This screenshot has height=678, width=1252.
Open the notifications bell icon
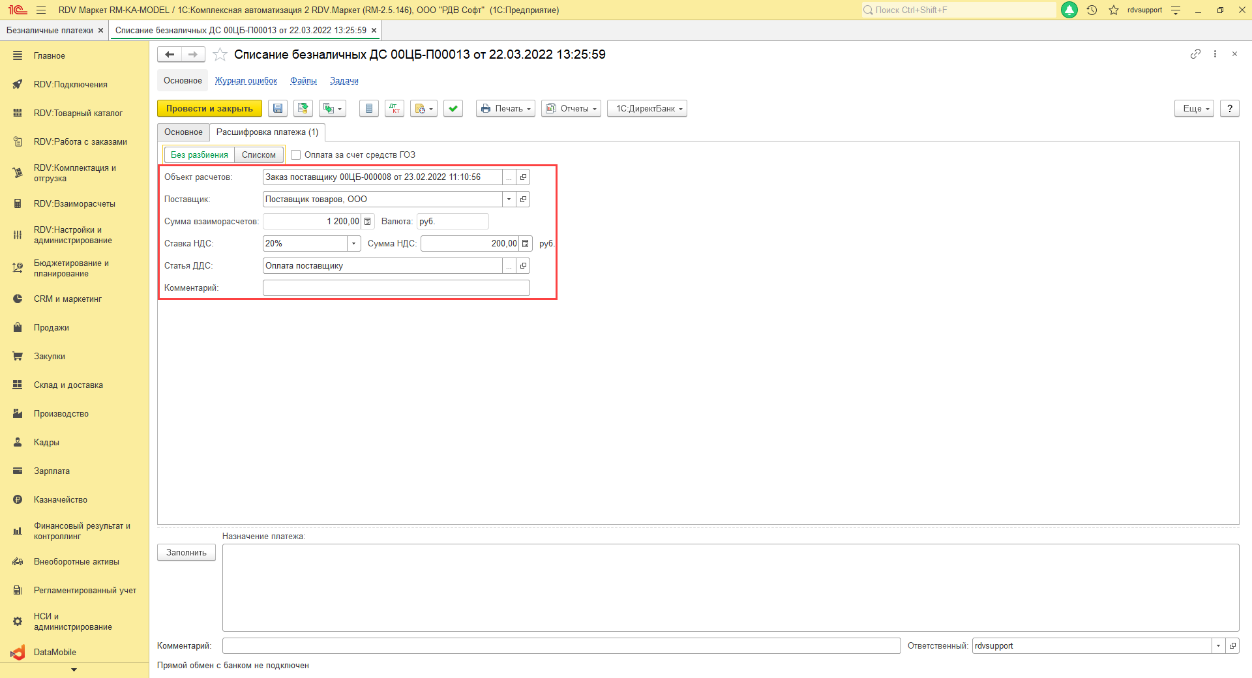(x=1069, y=10)
